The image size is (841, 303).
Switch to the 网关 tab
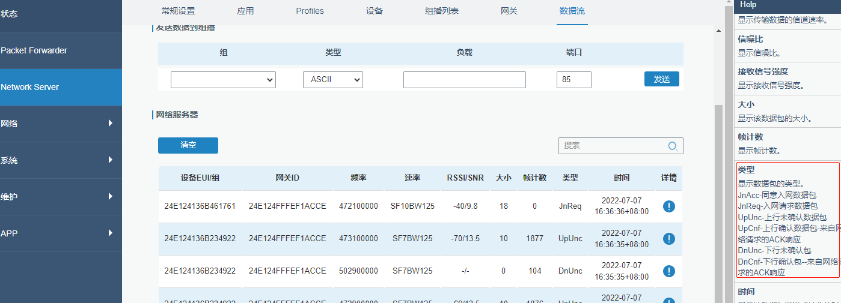coord(509,11)
